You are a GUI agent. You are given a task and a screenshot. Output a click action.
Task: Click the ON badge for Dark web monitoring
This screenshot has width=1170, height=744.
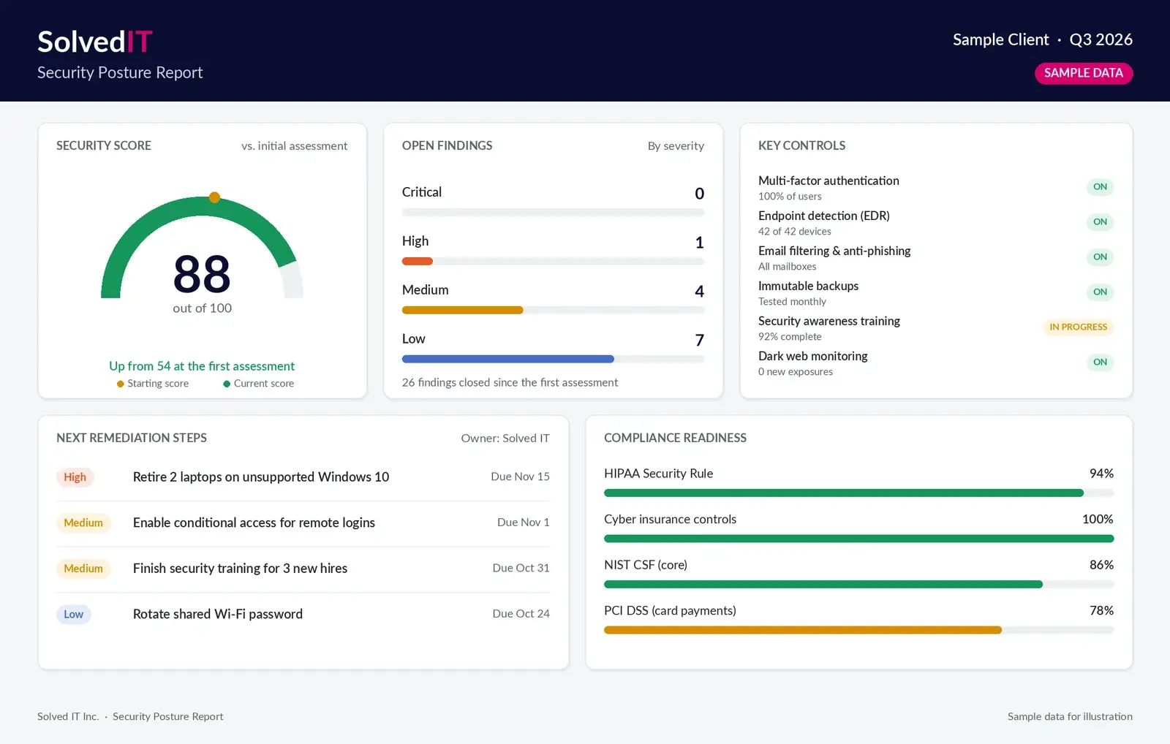tap(1100, 362)
